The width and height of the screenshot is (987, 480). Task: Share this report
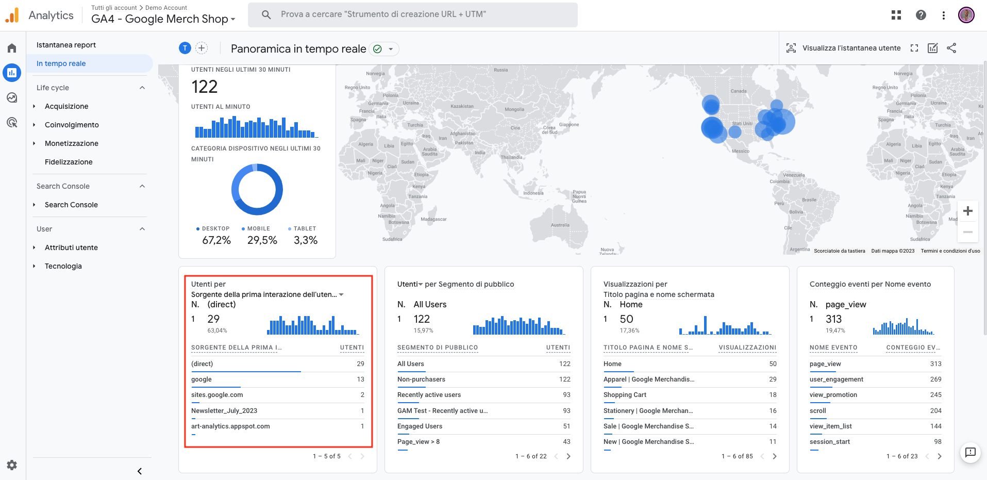tap(951, 48)
